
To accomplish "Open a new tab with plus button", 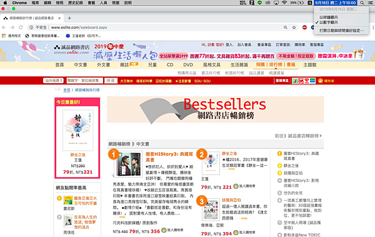I will click(x=69, y=18).
